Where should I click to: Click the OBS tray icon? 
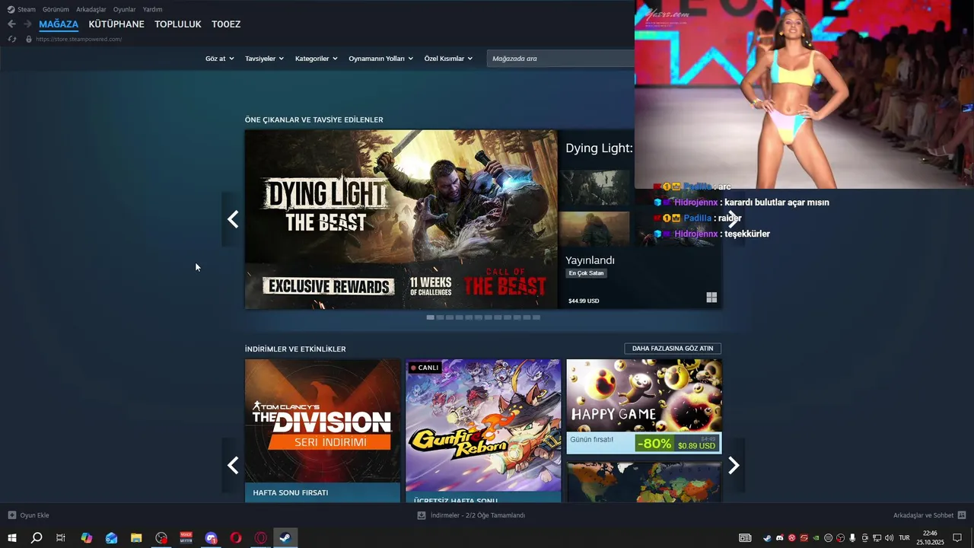[841, 538]
